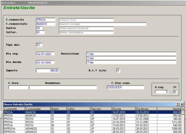Click the Dta reg. column header
Viewport: 186px width, 134px height.
tap(123, 109)
